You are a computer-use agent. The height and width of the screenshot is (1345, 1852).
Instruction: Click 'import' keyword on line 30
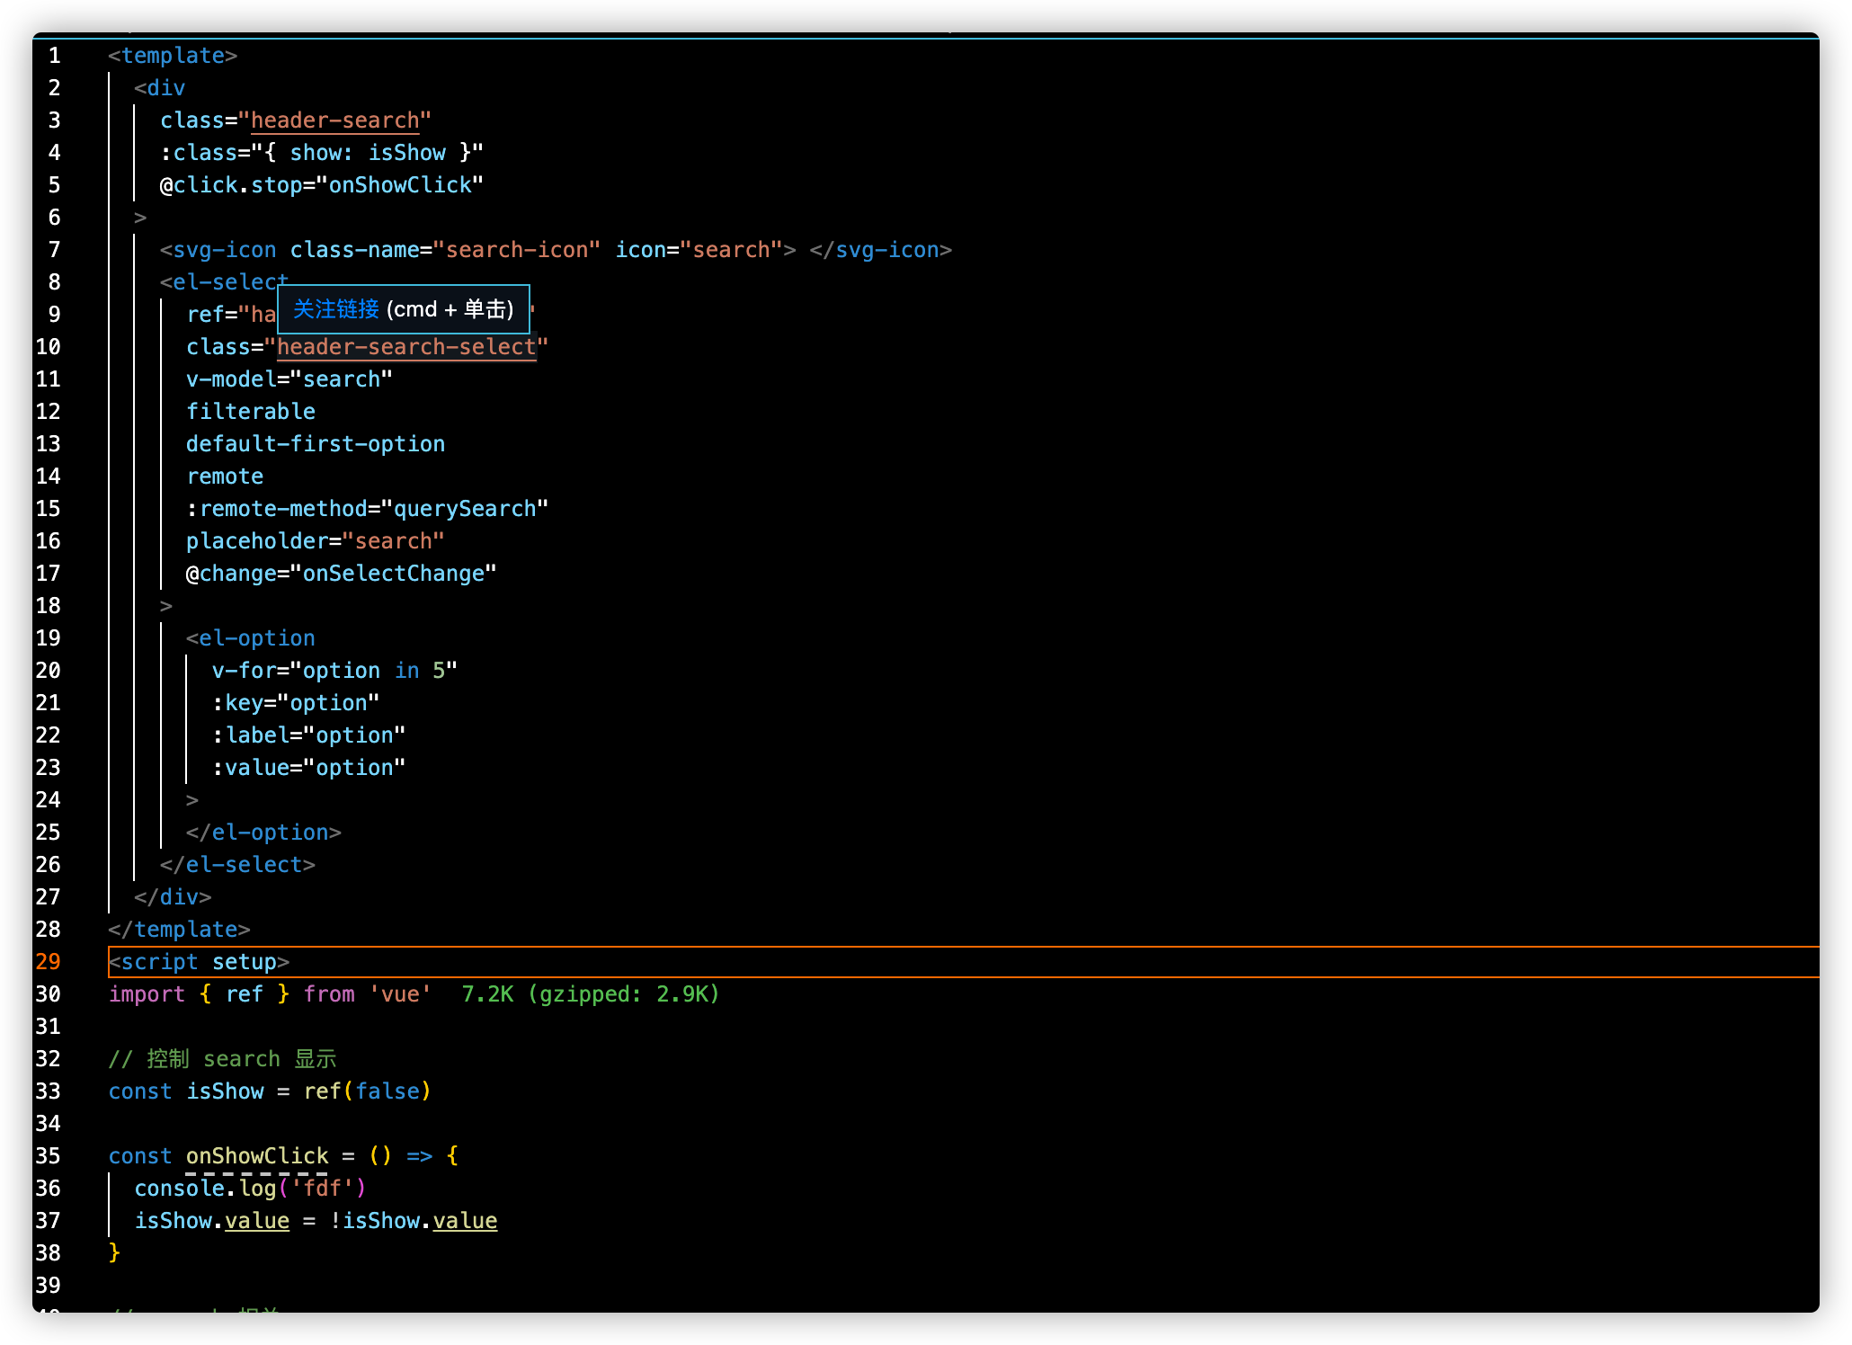pyautogui.click(x=147, y=993)
